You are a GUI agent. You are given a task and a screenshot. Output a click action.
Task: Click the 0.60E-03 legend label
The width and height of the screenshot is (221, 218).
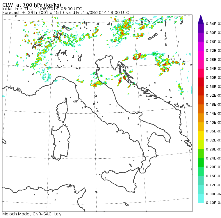tap(213, 78)
